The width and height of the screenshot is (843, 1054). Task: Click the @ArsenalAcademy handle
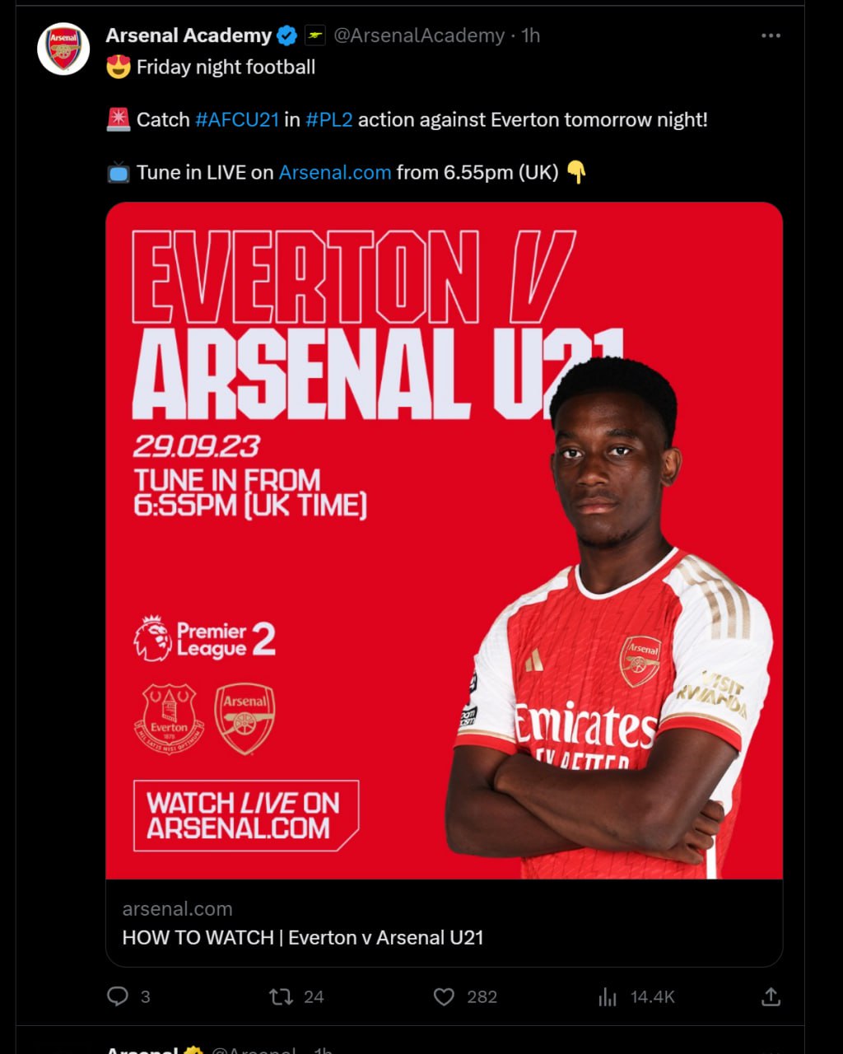419,35
